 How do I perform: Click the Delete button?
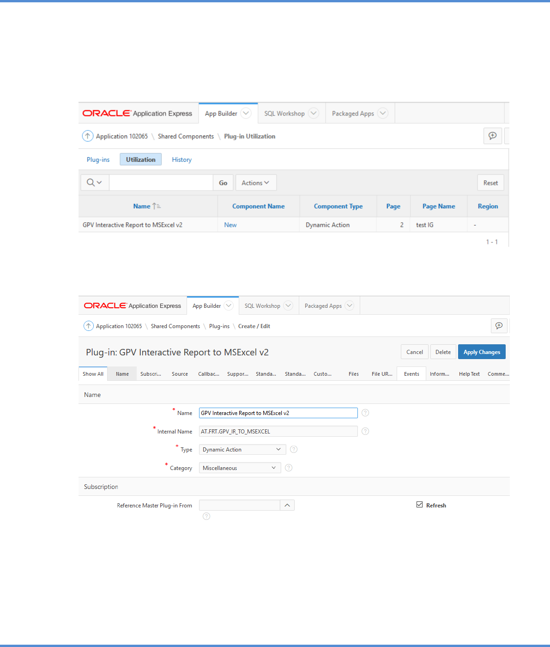click(x=443, y=352)
